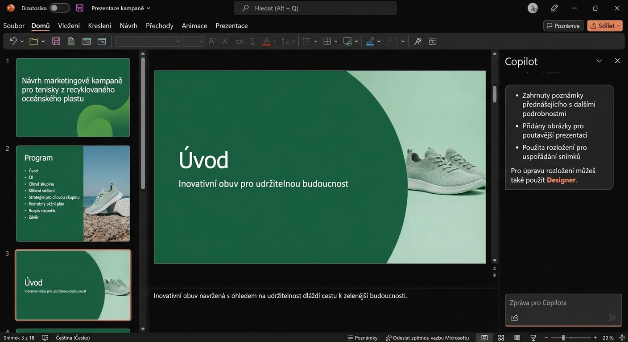The width and height of the screenshot is (628, 342).
Task: Undo the last action
Action: pos(13,41)
